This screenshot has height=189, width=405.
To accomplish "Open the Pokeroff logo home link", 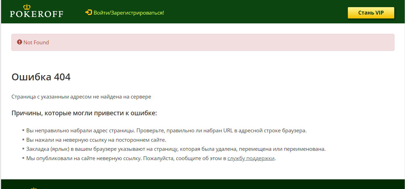I will click(36, 11).
